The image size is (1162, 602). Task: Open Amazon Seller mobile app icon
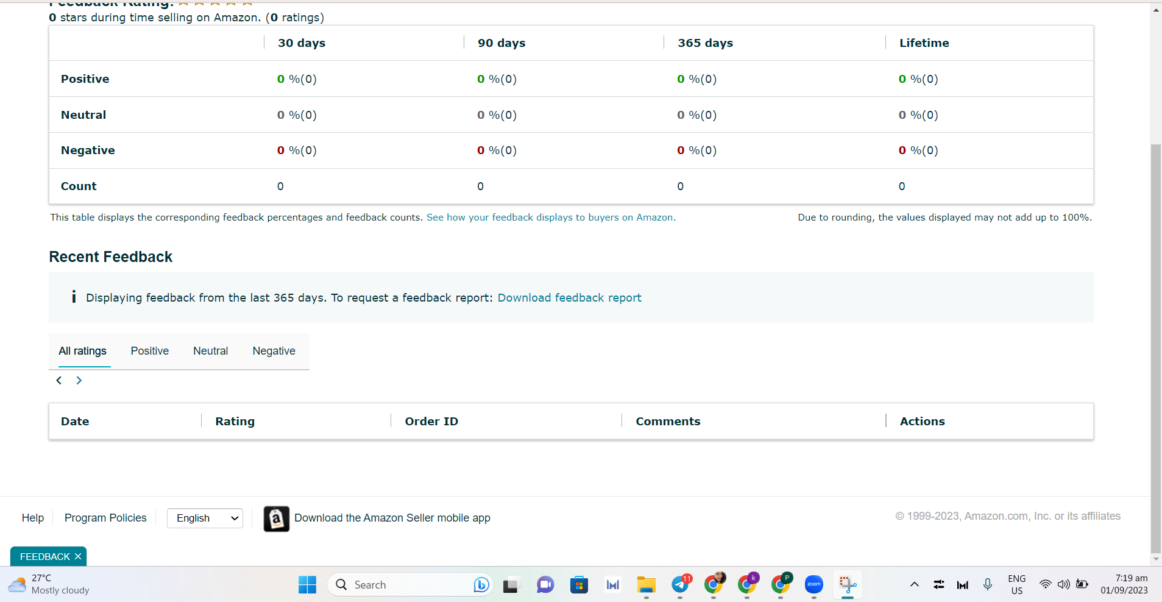point(276,519)
